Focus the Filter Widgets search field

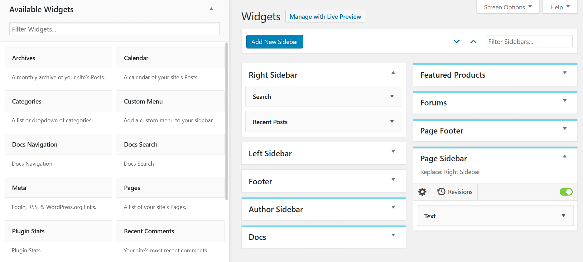114,29
